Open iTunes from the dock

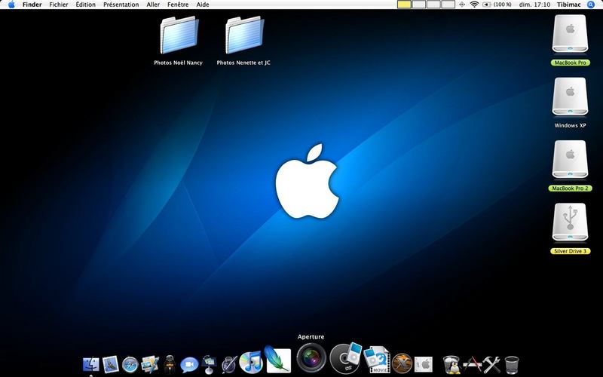click(251, 362)
